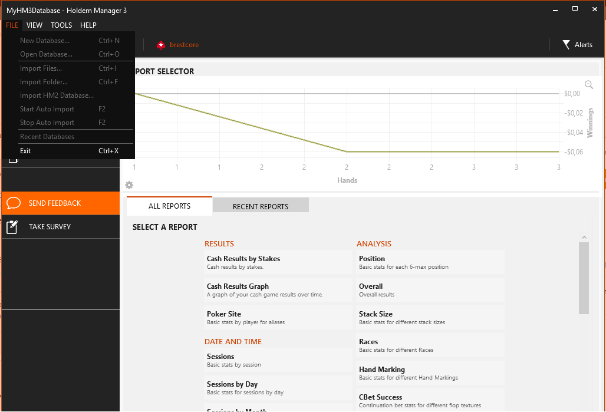The width and height of the screenshot is (606, 412).
Task: Click the report list scrollbar thumb
Action: pyautogui.click(x=584, y=278)
